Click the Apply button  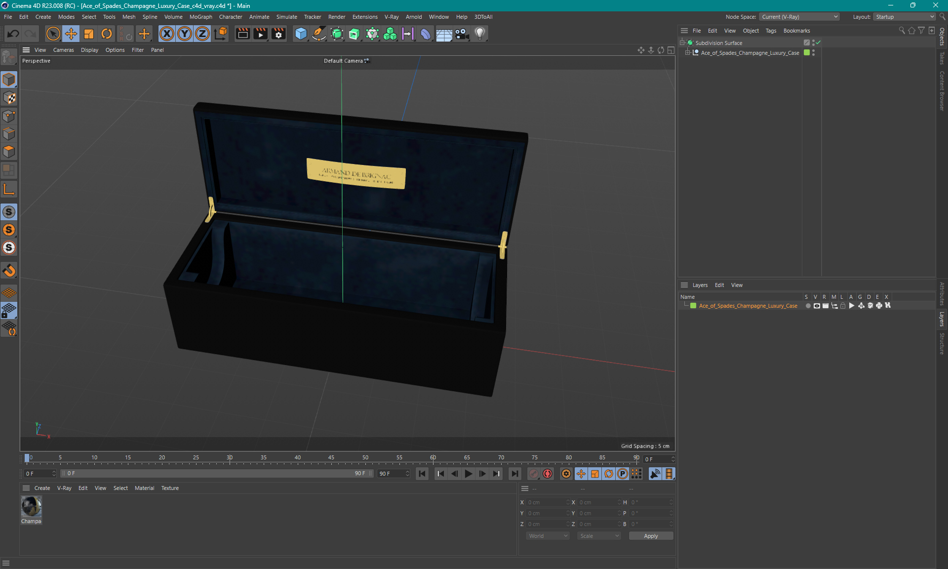pyautogui.click(x=651, y=536)
